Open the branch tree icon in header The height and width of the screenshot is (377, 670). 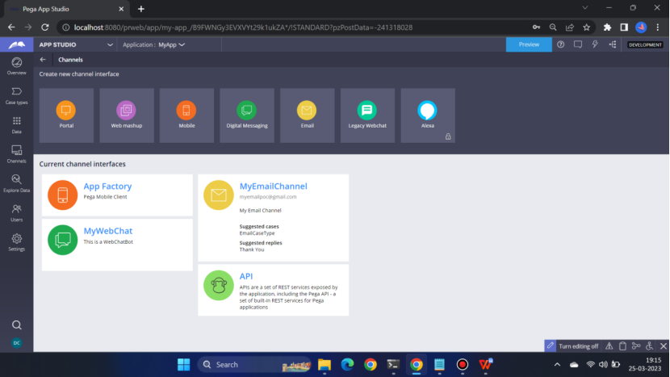(x=613, y=44)
